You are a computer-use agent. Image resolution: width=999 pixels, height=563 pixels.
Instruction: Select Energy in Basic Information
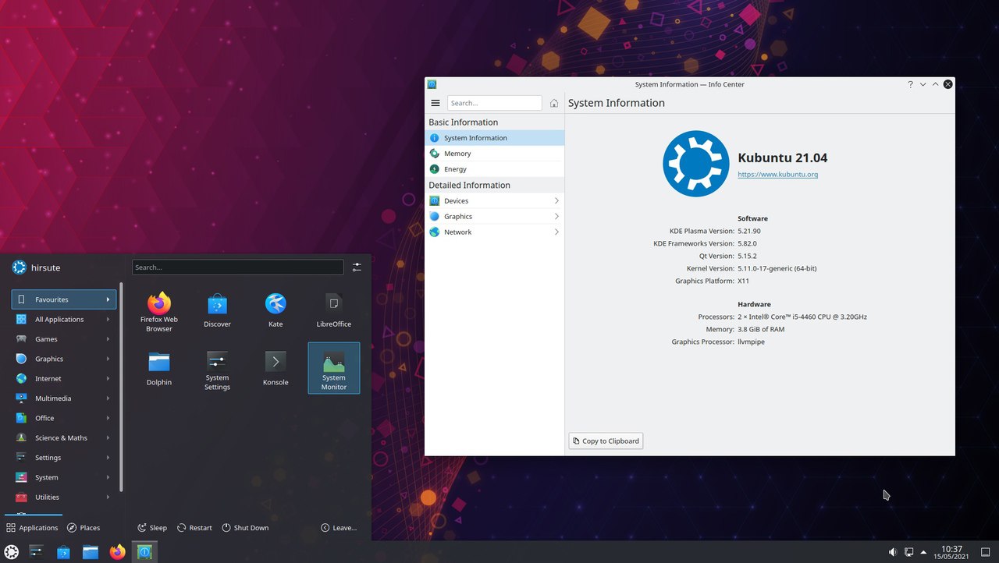[495, 169]
